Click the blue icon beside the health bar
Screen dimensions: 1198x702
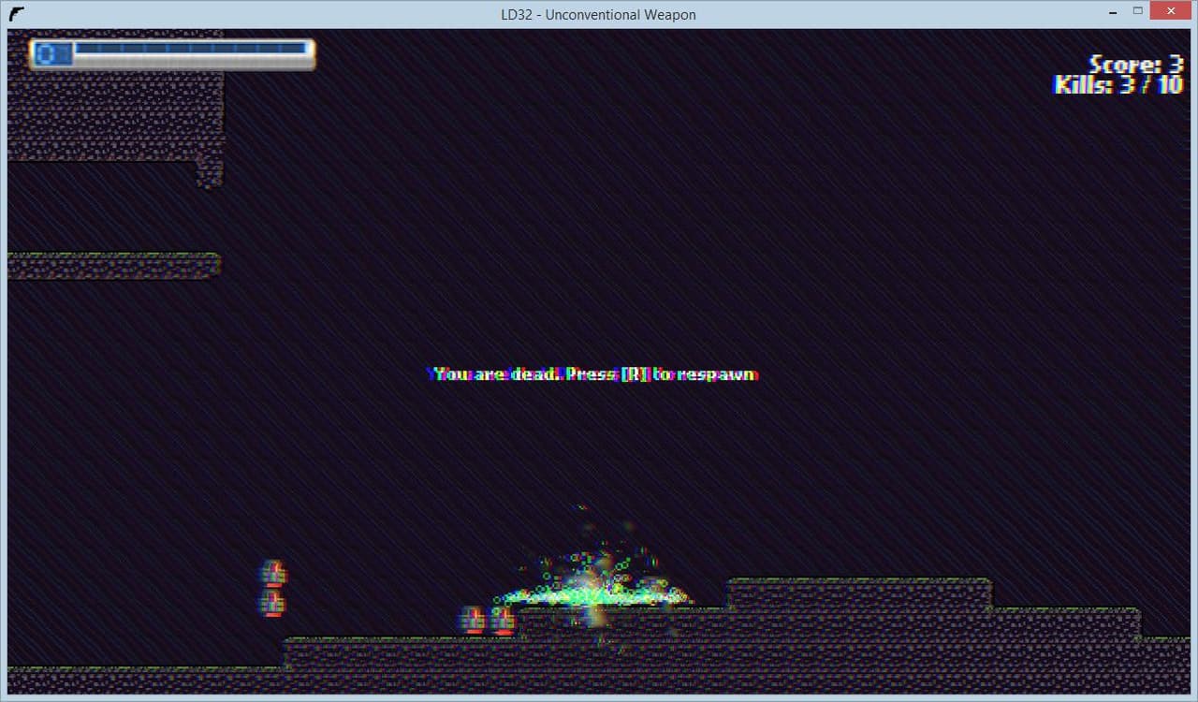click(x=51, y=54)
